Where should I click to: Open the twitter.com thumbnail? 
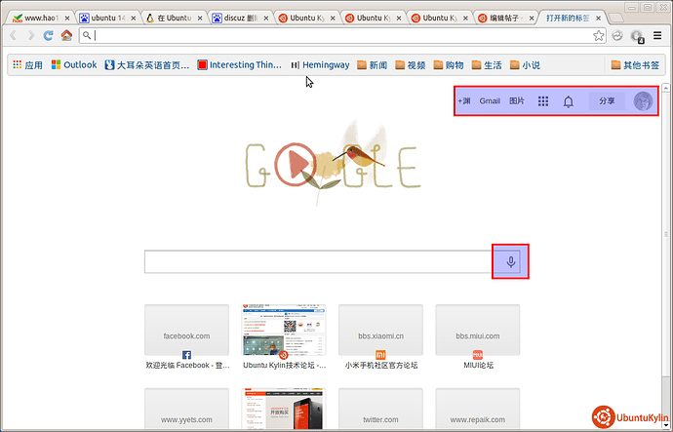coord(380,409)
